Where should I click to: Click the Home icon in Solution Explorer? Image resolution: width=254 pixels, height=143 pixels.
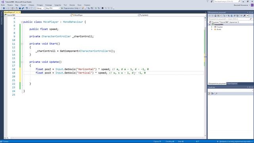tap(216, 16)
